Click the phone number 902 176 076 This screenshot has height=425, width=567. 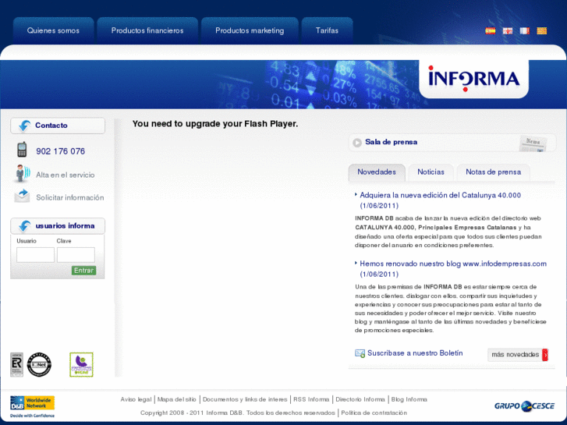point(60,151)
